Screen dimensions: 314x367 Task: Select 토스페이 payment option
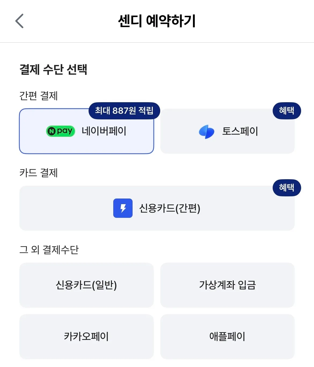(227, 131)
